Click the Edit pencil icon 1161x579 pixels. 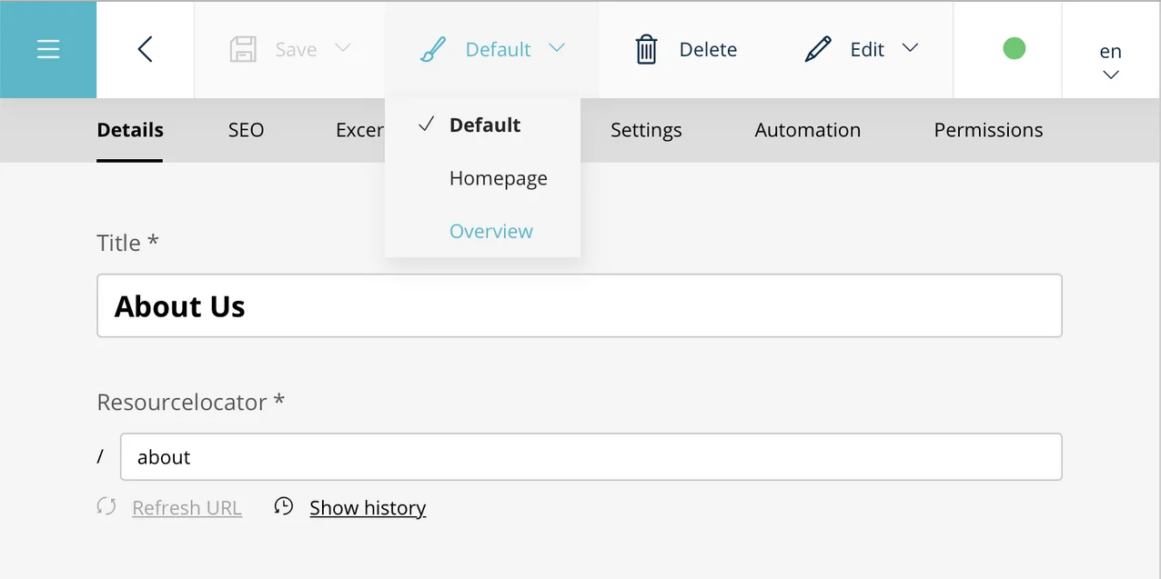818,49
